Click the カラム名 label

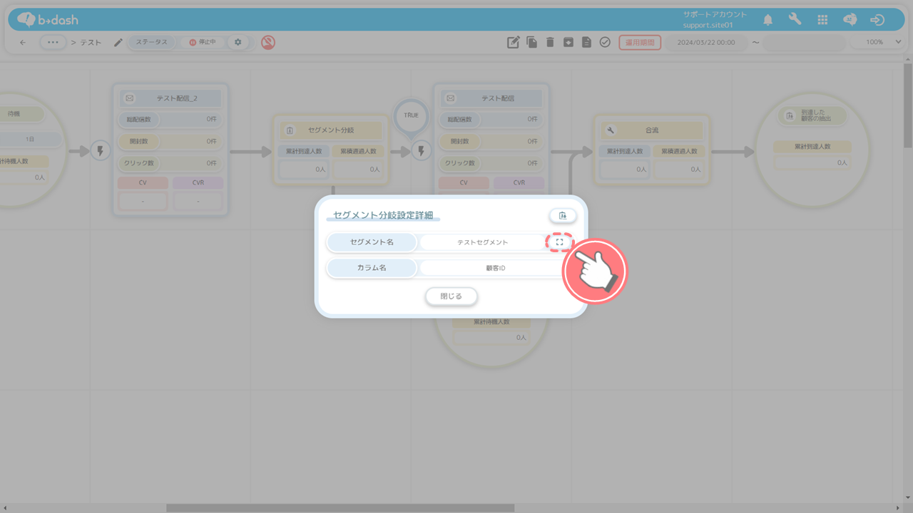click(372, 268)
